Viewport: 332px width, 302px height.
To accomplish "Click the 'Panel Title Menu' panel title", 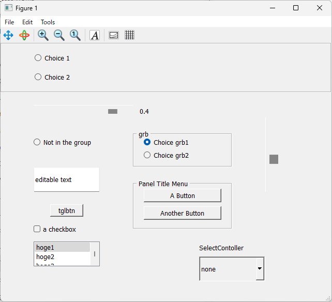I will (x=163, y=184).
